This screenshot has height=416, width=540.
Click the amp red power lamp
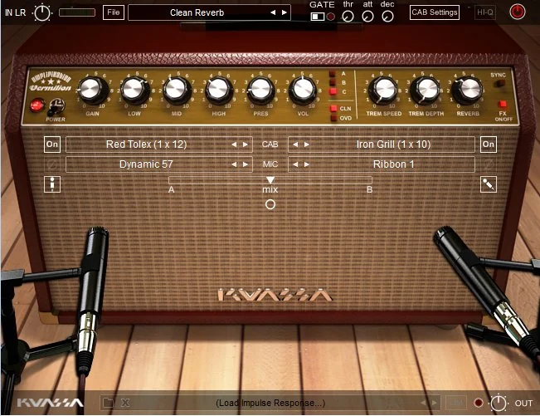37,105
